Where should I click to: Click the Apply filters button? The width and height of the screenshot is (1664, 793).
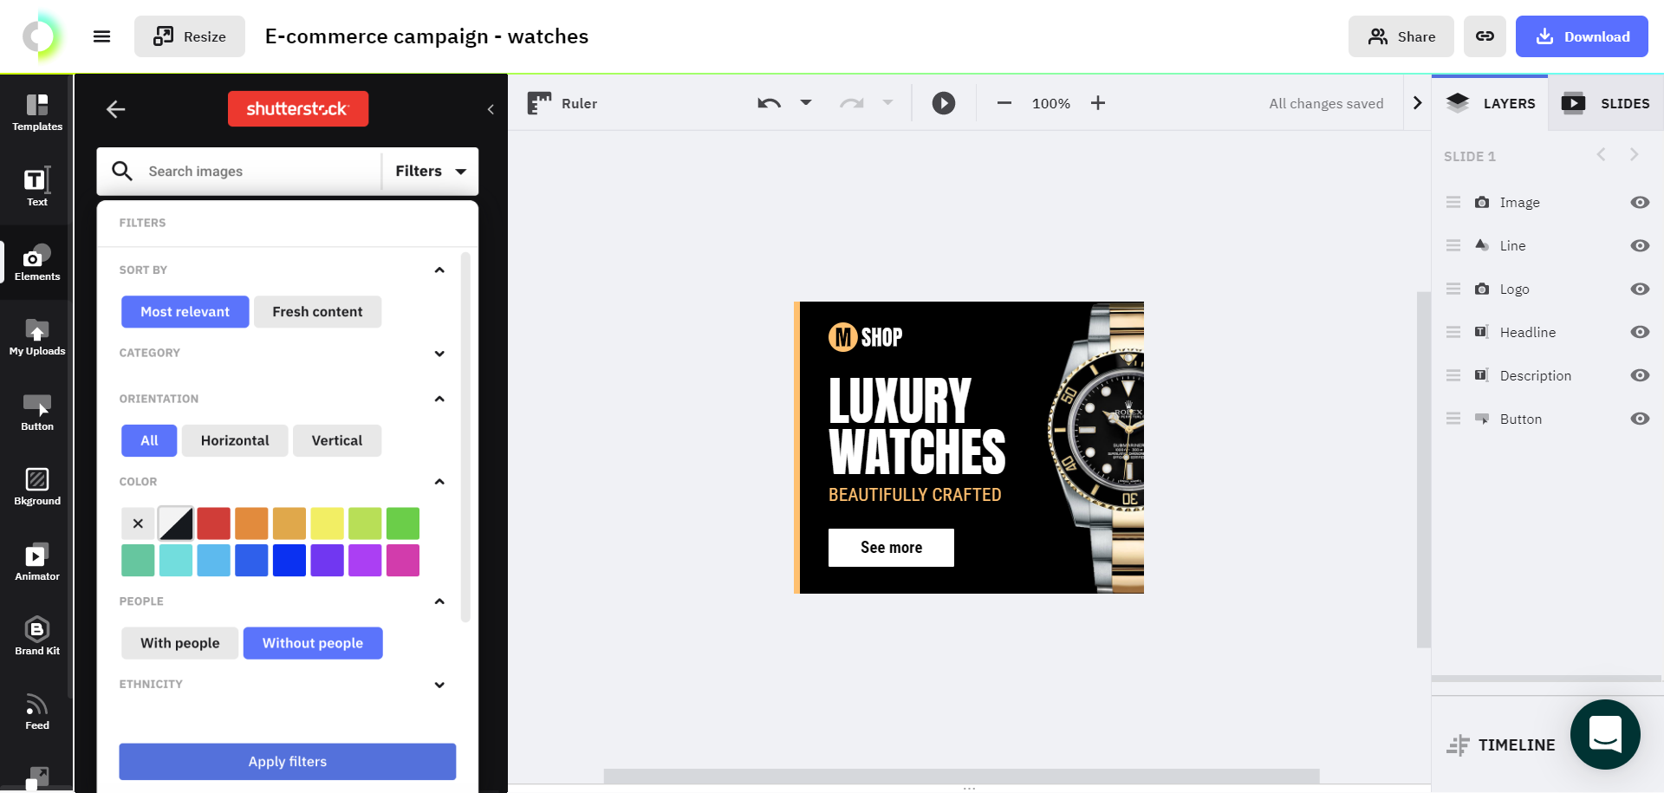pos(287,761)
